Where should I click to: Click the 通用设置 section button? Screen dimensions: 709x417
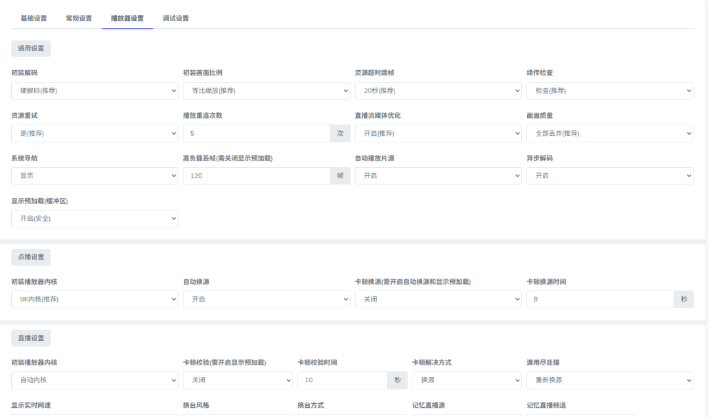(31, 49)
